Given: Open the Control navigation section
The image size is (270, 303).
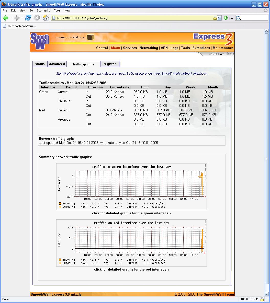Looking at the screenshot, I should 102,48.
